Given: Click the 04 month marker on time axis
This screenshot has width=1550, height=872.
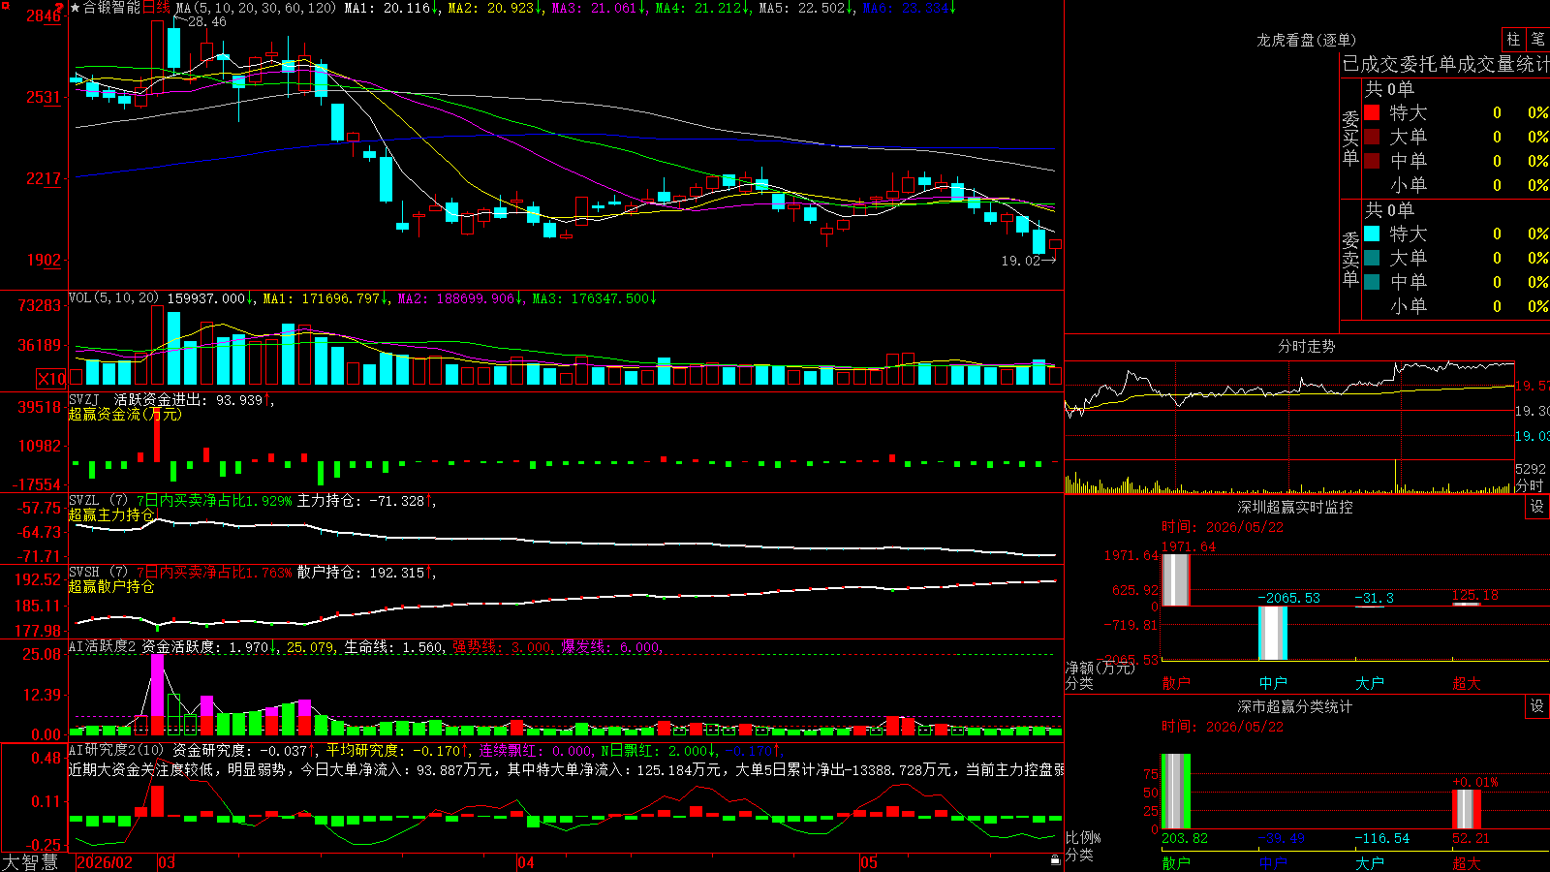Looking at the screenshot, I should click(526, 862).
